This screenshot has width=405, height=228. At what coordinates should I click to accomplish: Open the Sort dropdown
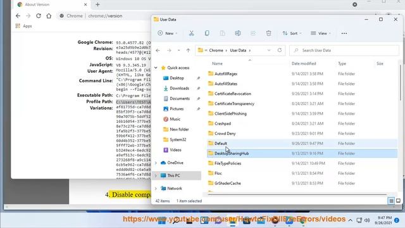tap(292, 34)
